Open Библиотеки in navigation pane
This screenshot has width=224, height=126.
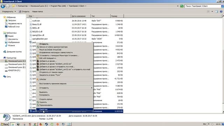coord(12,33)
